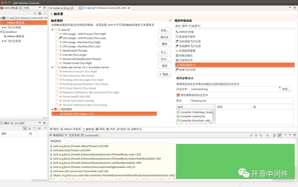The width and height of the screenshot is (298, 187).
Task: Collapse the localhost tree node
Action: [x=1, y=32]
